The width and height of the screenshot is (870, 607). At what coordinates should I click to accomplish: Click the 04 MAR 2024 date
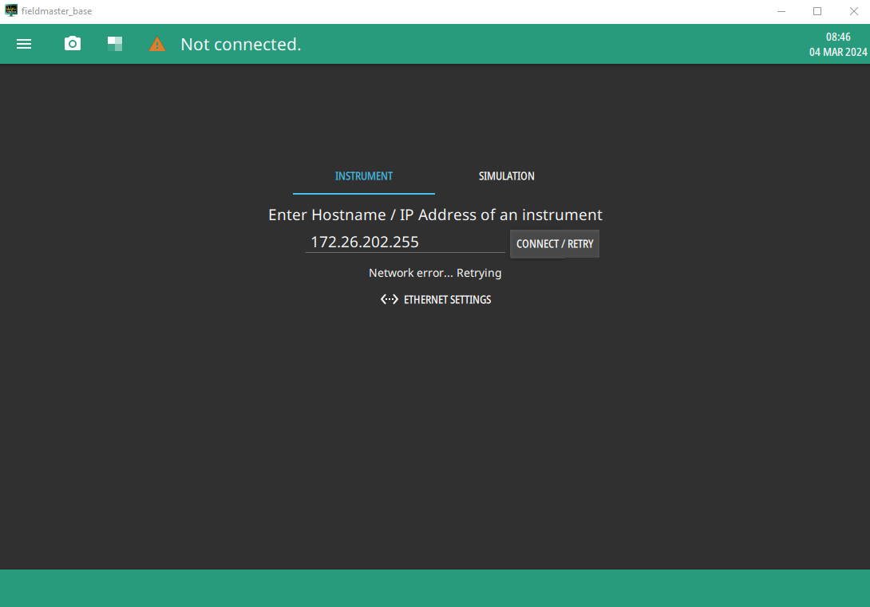tap(837, 52)
